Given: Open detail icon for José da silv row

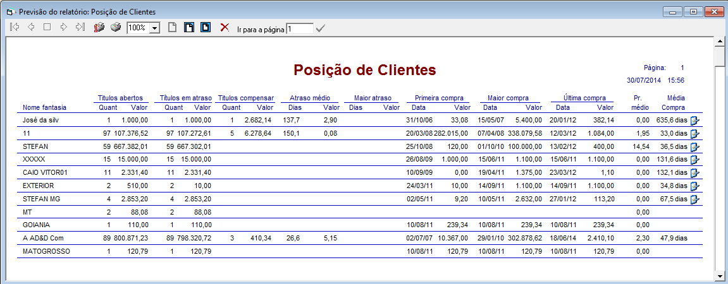Looking at the screenshot, I should pyautogui.click(x=695, y=120).
